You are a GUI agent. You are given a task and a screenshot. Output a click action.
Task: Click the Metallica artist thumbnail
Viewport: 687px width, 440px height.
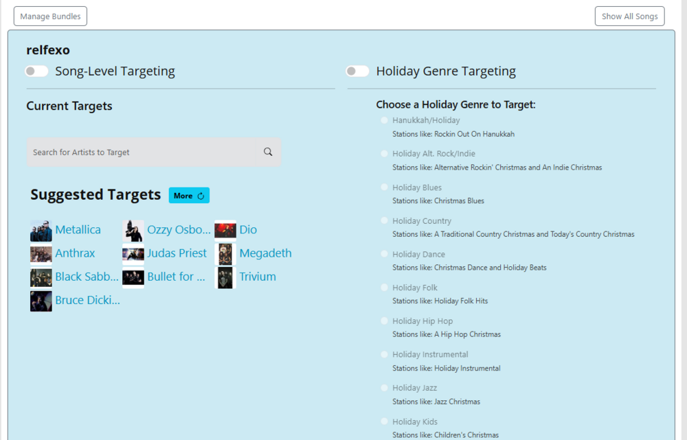point(41,231)
